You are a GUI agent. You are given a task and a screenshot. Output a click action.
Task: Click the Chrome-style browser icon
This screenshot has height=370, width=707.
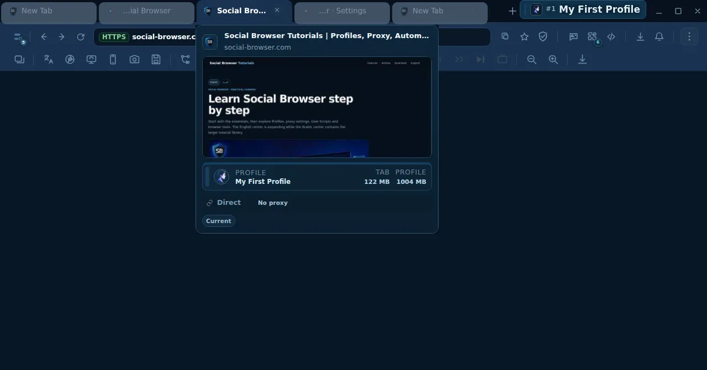pyautogui.click(x=70, y=59)
